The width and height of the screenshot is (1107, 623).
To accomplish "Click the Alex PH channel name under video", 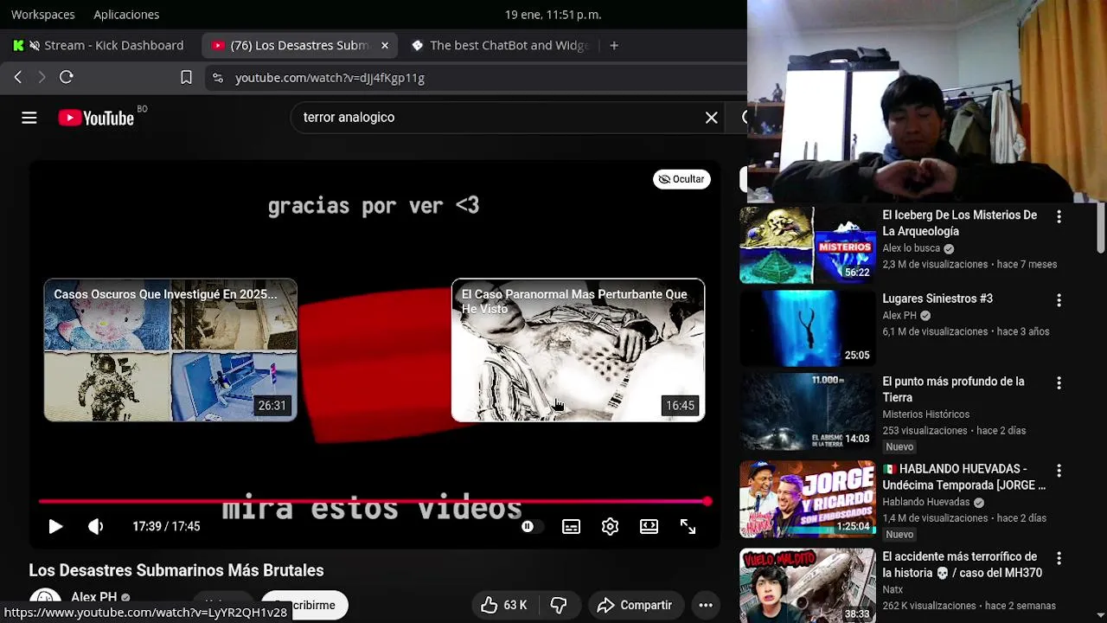I will (93, 598).
